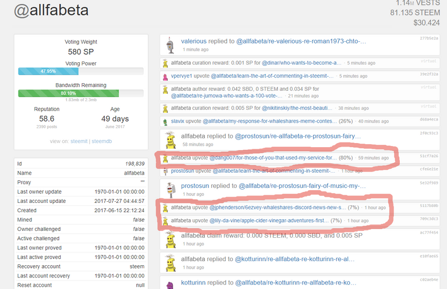The height and width of the screenshot is (289, 447).
Task: Click transaction hash d68a4eca
Action: [429, 119]
